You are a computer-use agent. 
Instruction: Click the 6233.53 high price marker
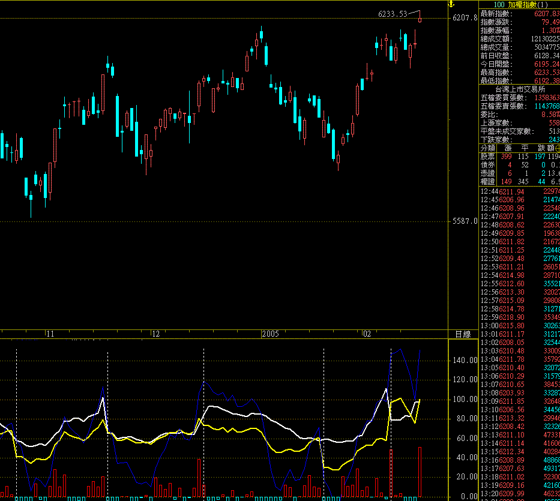[x=393, y=14]
